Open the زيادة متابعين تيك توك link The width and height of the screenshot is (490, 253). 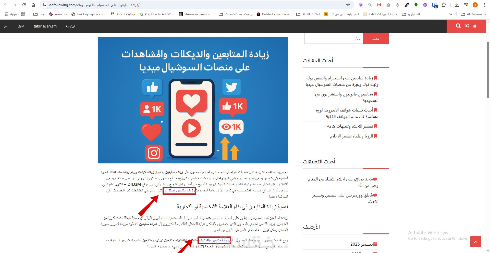[x=214, y=240]
